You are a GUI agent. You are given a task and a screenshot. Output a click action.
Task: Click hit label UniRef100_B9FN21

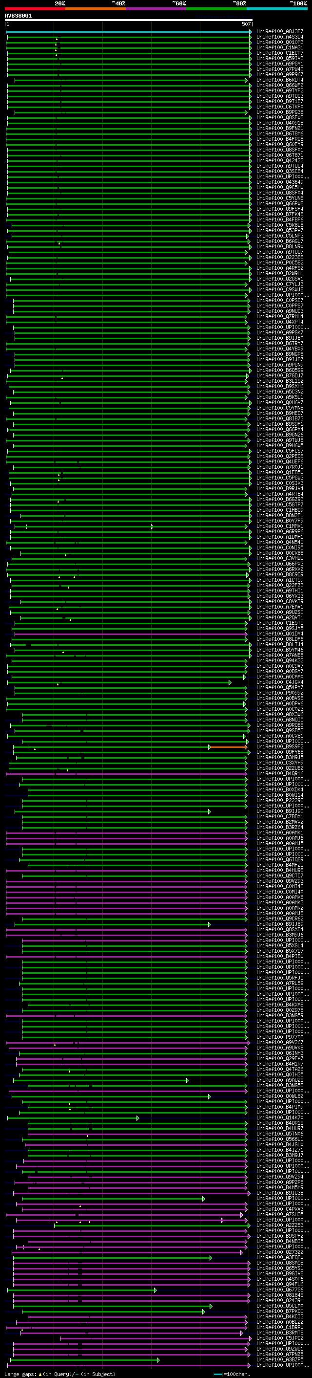(279, 129)
